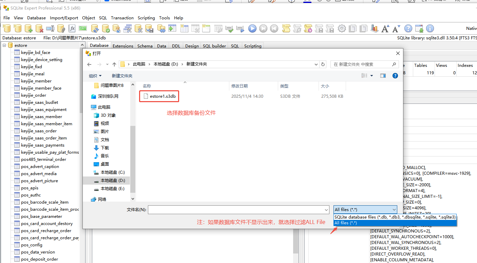Image resolution: width=477 pixels, height=263 pixels.
Task: Click the All files (*.*) filter combo box
Action: coord(365,210)
